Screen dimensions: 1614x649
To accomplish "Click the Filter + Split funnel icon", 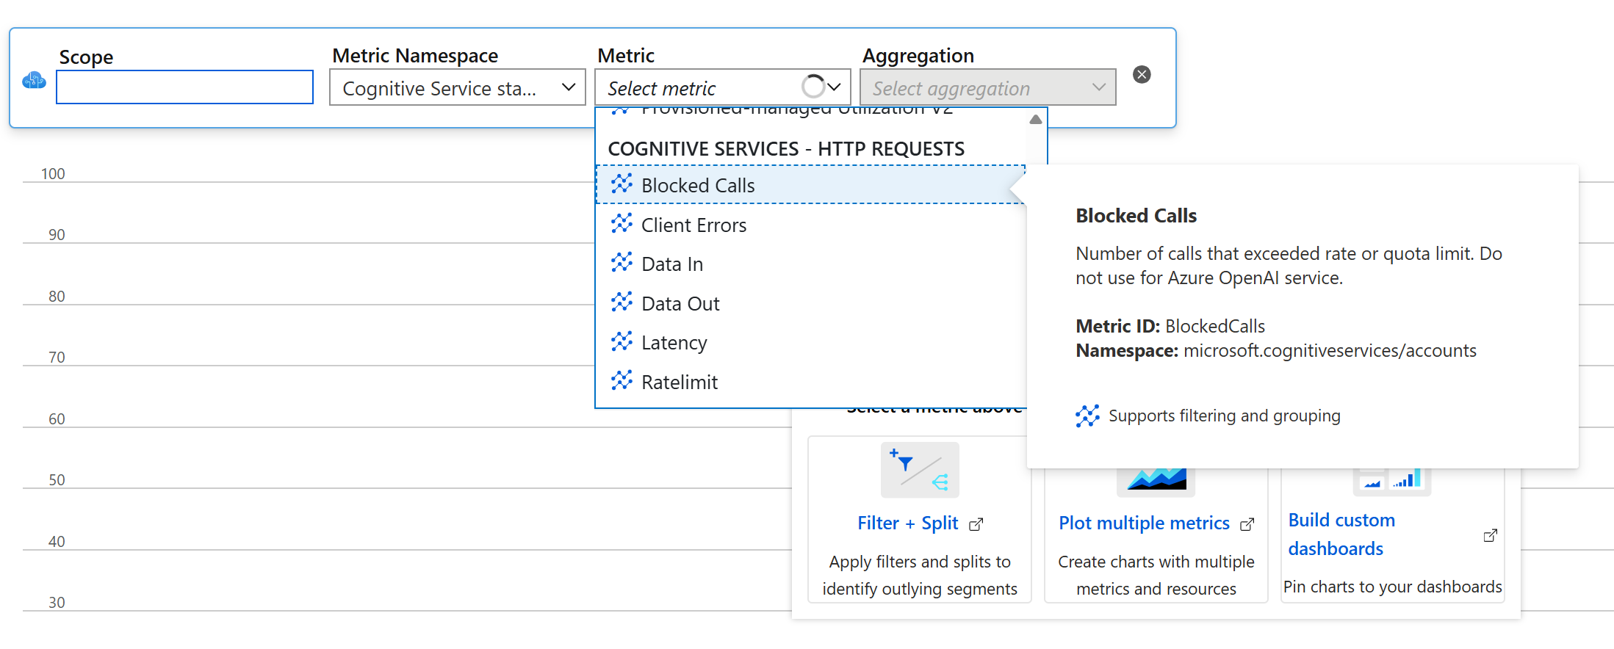I will pos(920,470).
